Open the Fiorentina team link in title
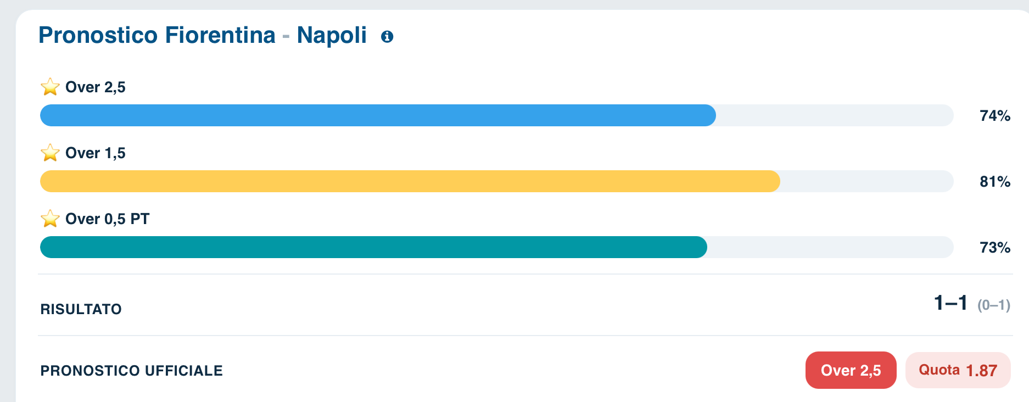This screenshot has width=1029, height=402. point(220,35)
